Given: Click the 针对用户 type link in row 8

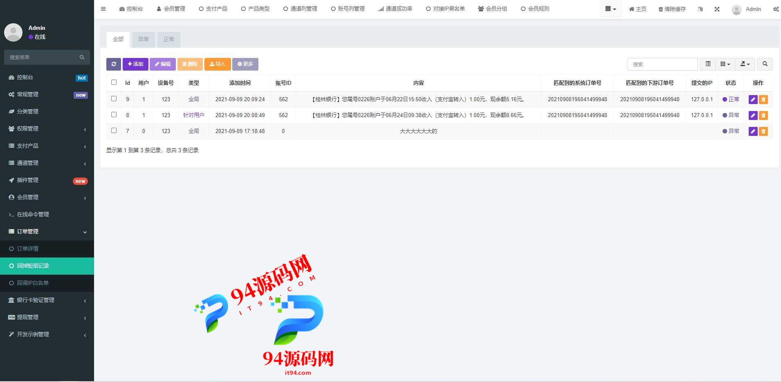Looking at the screenshot, I should pos(193,115).
